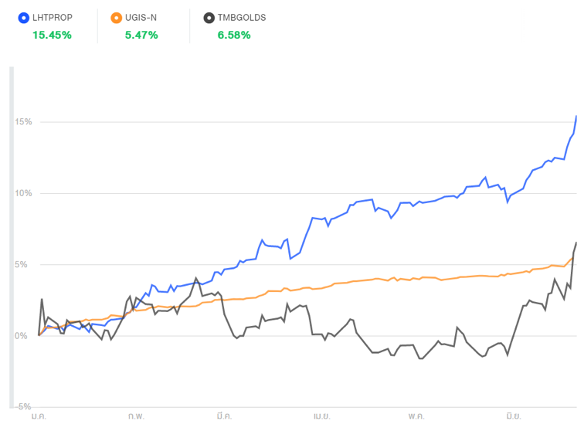Click the blue LHTPROP legend circle icon

pos(23,17)
